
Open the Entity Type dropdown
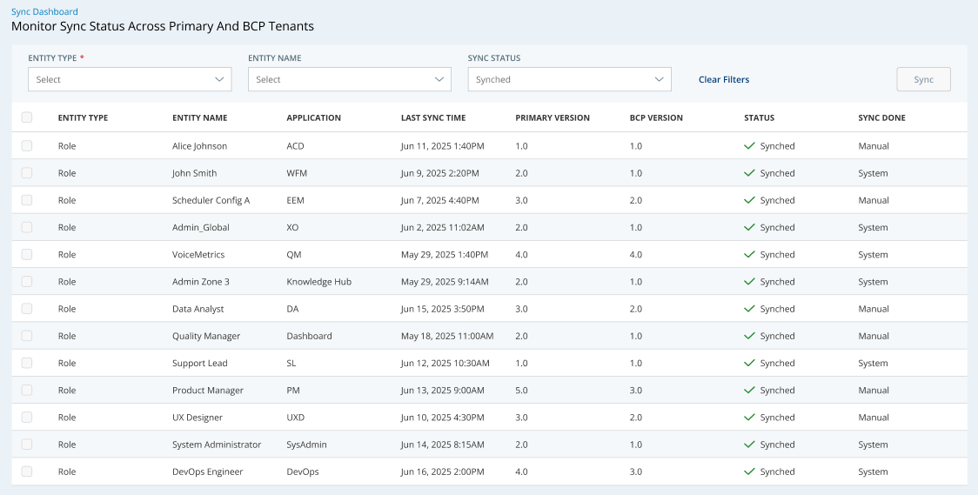pyautogui.click(x=130, y=79)
